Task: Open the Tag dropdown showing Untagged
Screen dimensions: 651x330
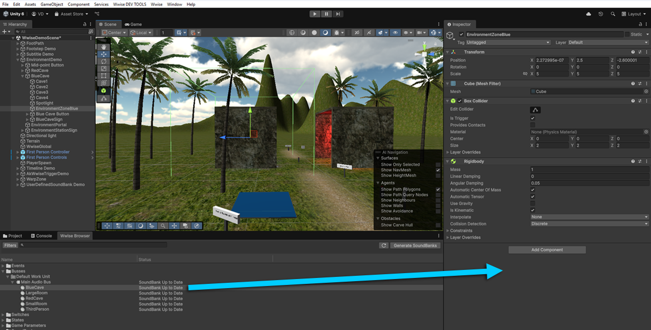Action: point(508,42)
